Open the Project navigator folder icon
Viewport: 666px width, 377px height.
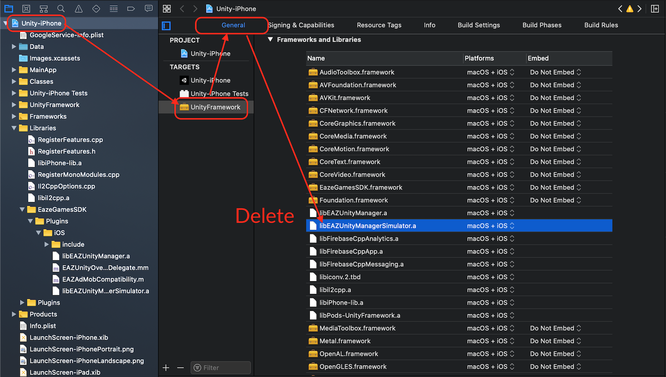(x=8, y=8)
